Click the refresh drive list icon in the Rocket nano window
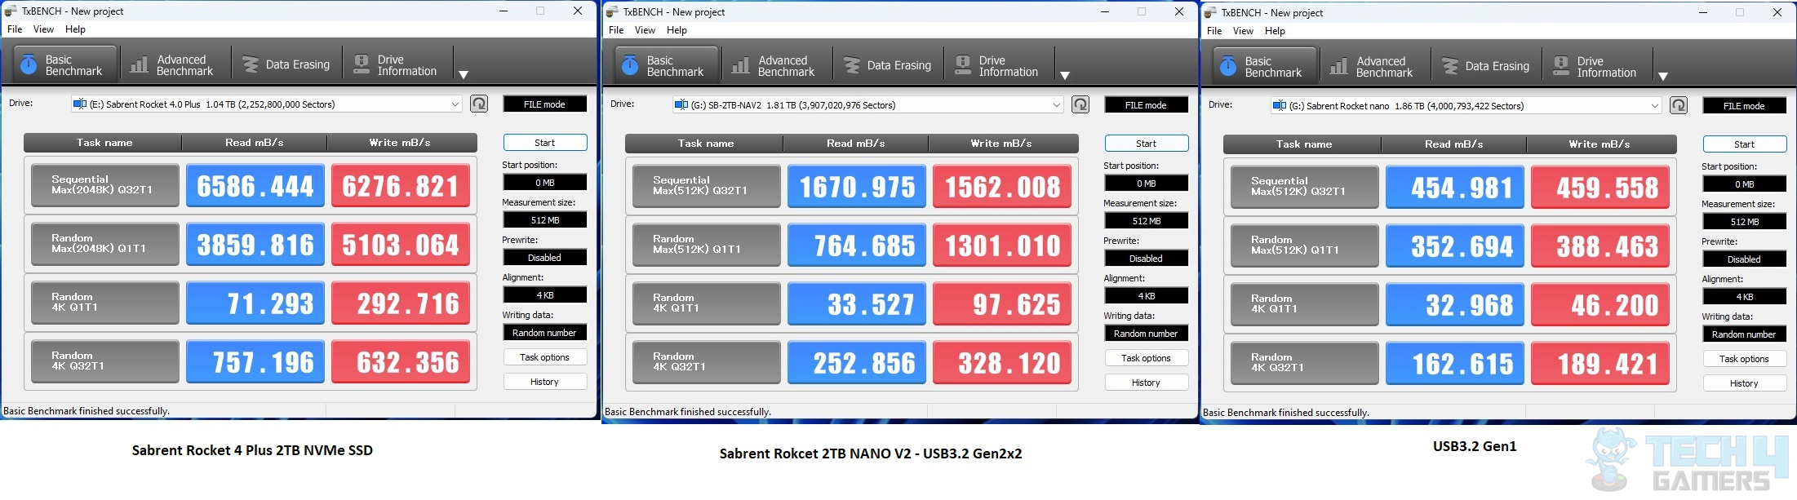Image resolution: width=1797 pixels, height=500 pixels. coord(1679,105)
